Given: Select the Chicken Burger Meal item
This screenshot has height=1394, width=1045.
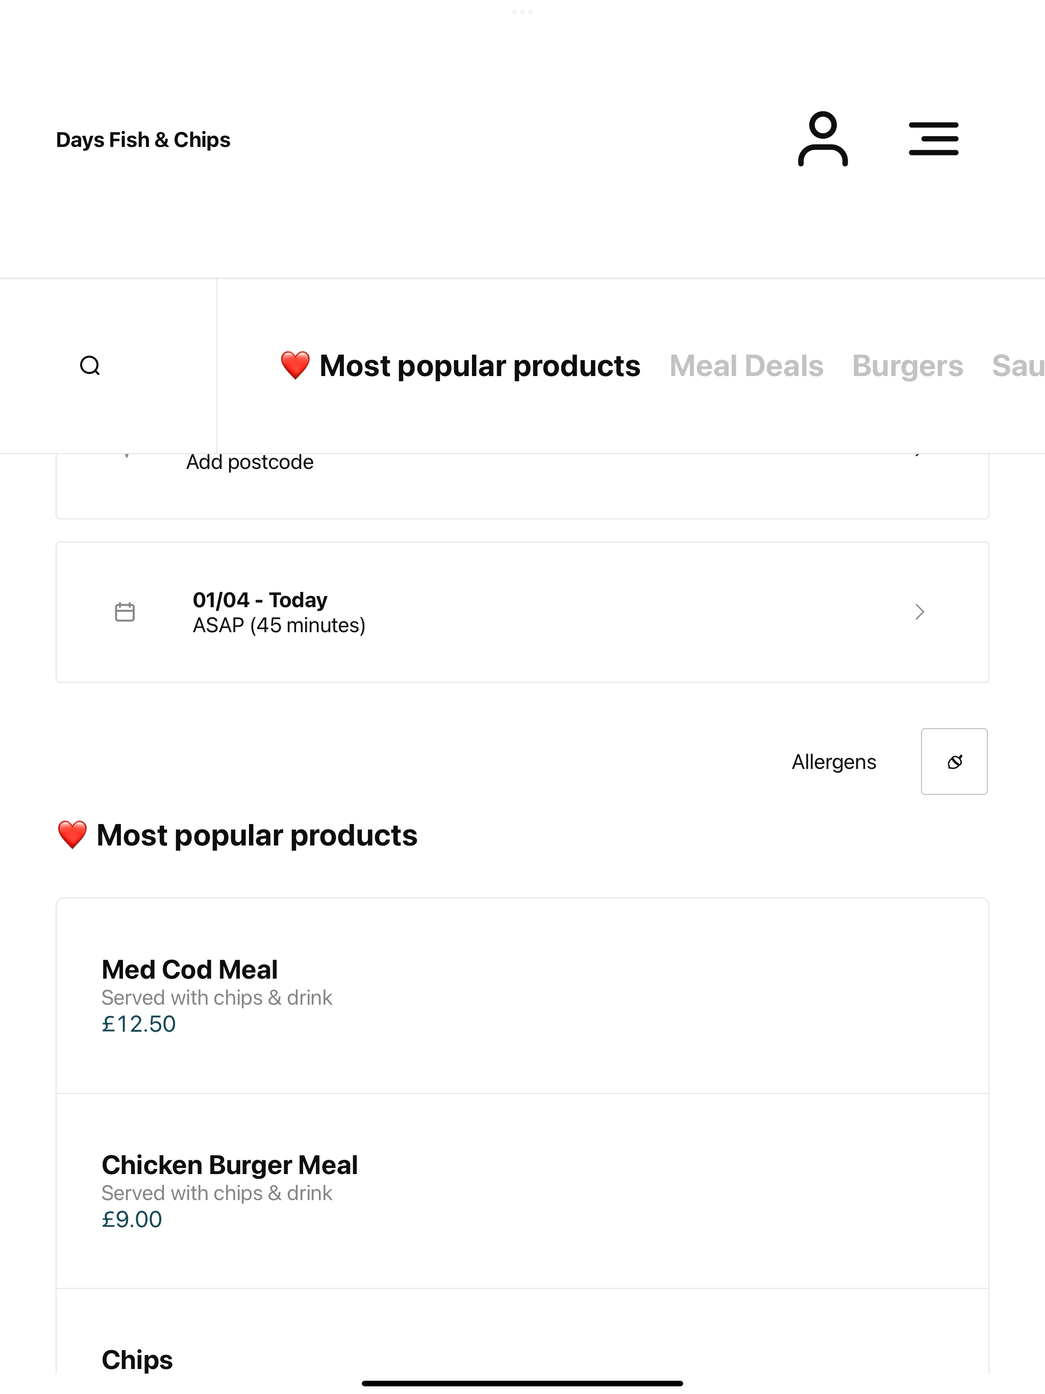Looking at the screenshot, I should point(522,1191).
